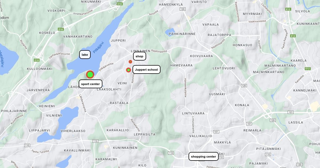
Task: Select the HONKASUO district name
Action: [x=242, y=45]
